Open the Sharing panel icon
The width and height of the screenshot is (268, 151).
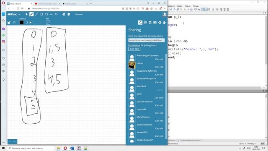(140, 22)
